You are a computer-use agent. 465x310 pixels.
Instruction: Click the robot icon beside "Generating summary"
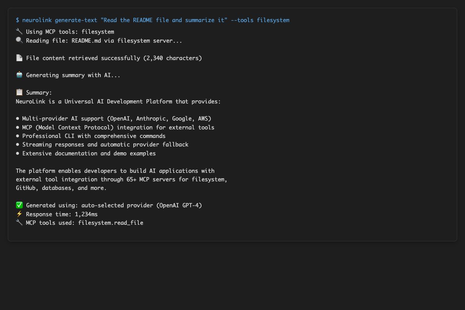point(19,75)
